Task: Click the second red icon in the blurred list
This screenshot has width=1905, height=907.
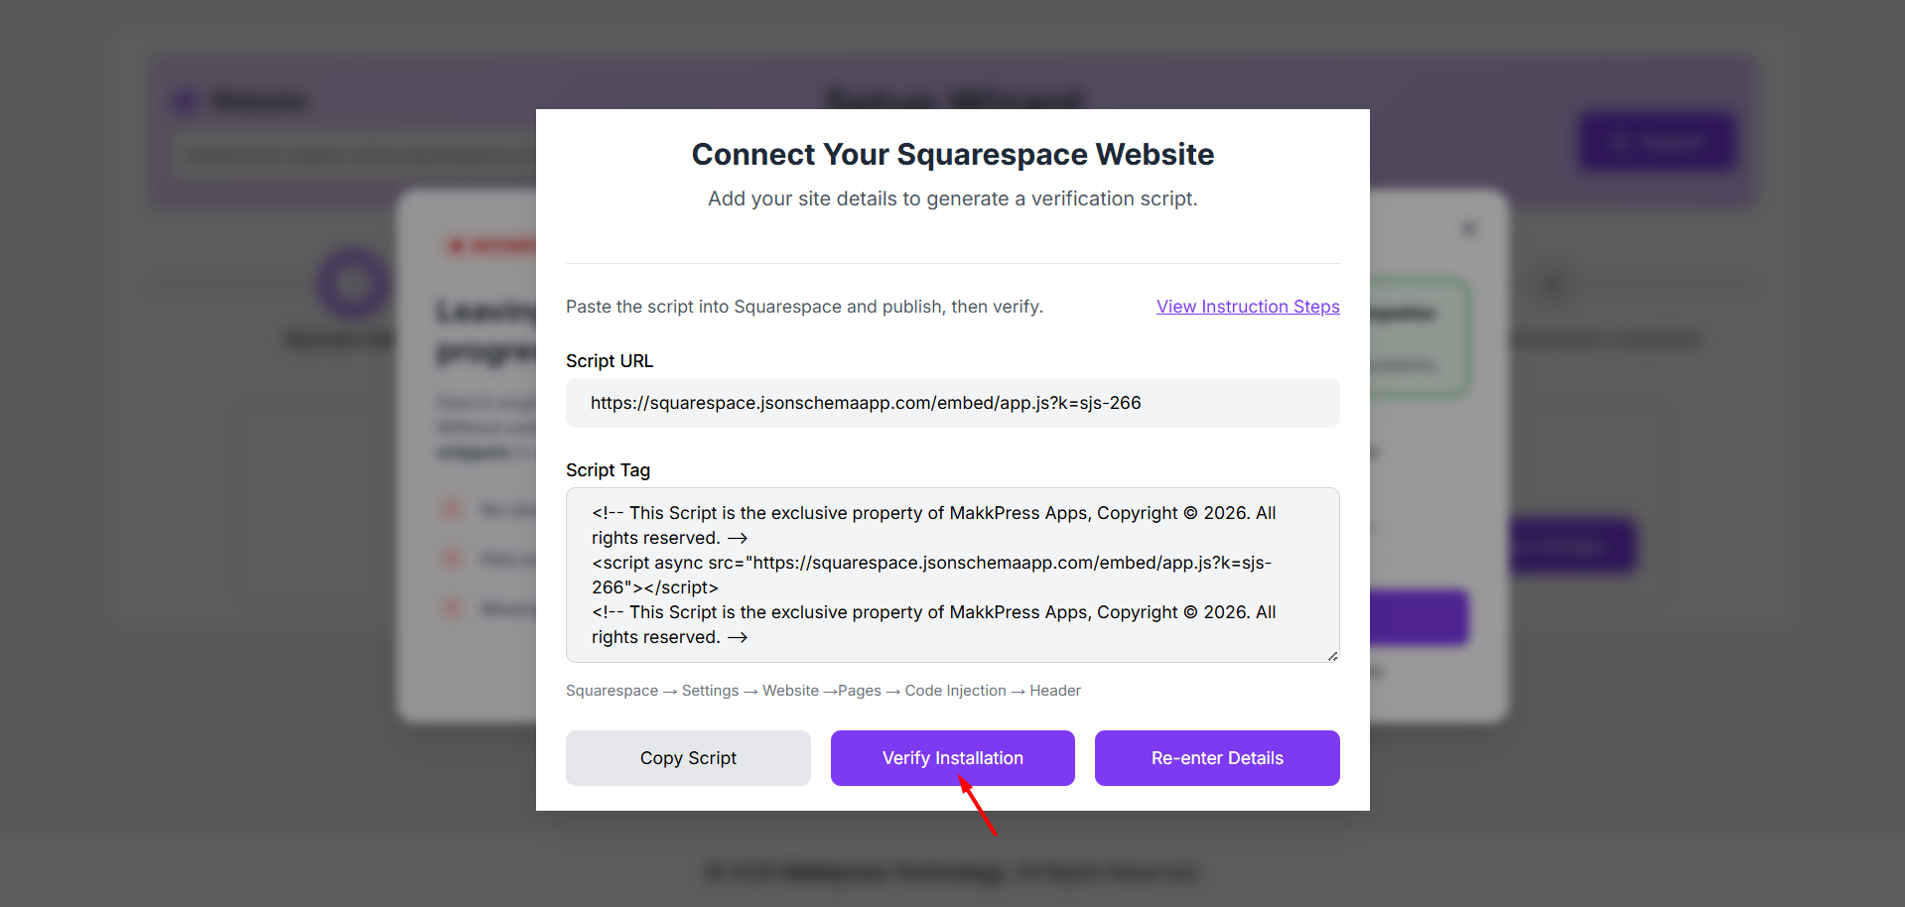Action: (x=452, y=559)
